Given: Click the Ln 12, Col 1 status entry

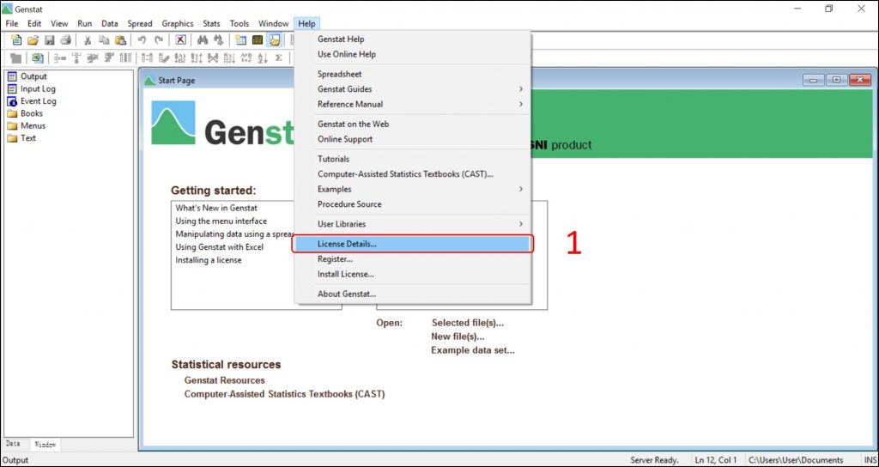Looking at the screenshot, I should click(x=716, y=460).
